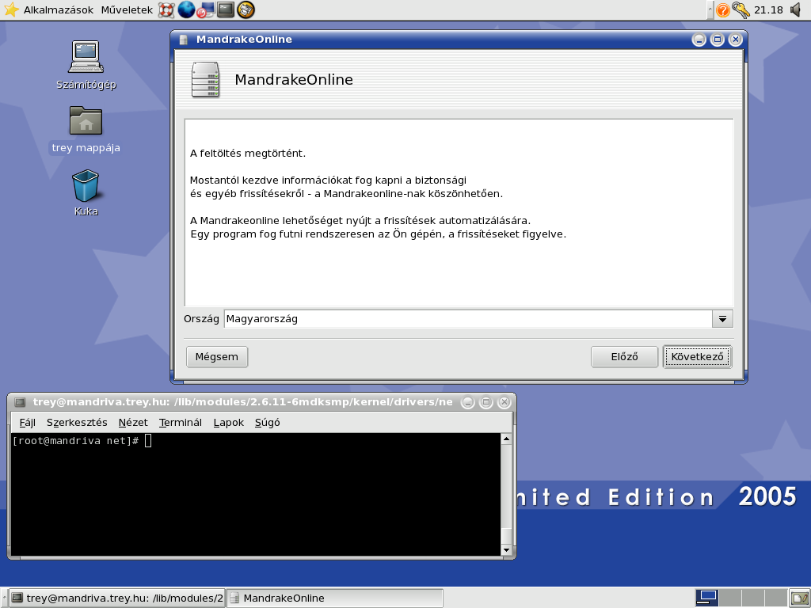811x608 pixels.
Task: Open the monitor configuration launcher in top panel
Action: [x=205, y=9]
